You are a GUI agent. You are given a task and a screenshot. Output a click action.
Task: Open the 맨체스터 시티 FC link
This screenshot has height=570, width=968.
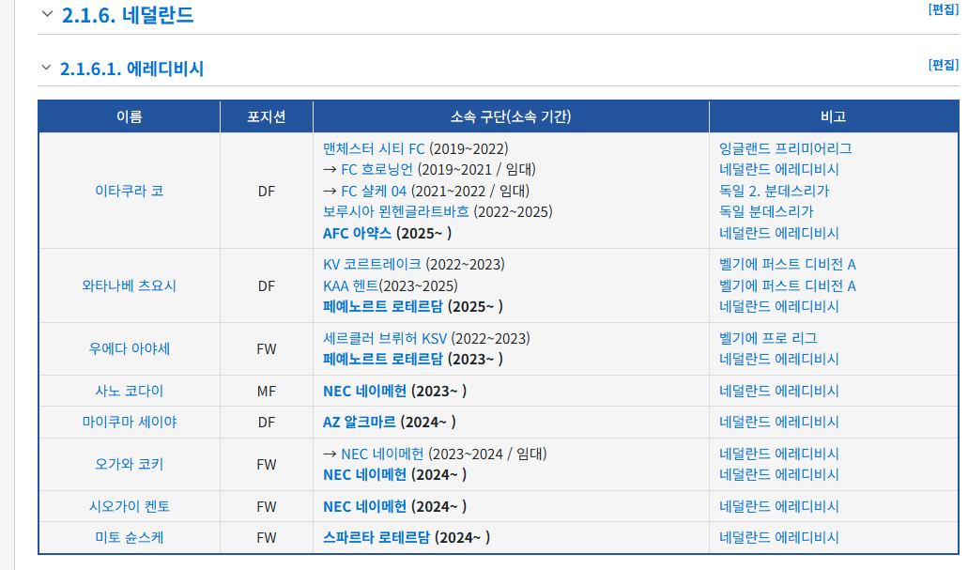[374, 148]
